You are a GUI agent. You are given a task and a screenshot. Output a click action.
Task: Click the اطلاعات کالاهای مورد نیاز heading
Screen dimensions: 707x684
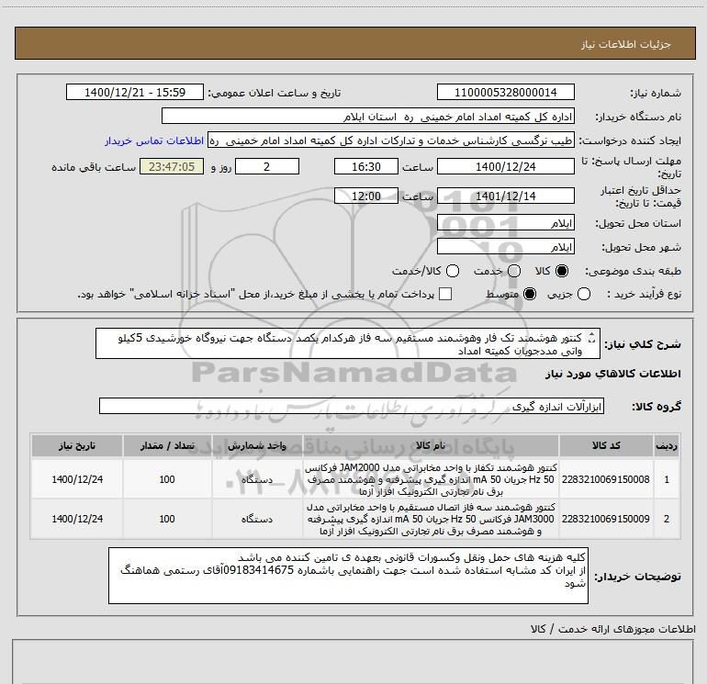click(613, 374)
